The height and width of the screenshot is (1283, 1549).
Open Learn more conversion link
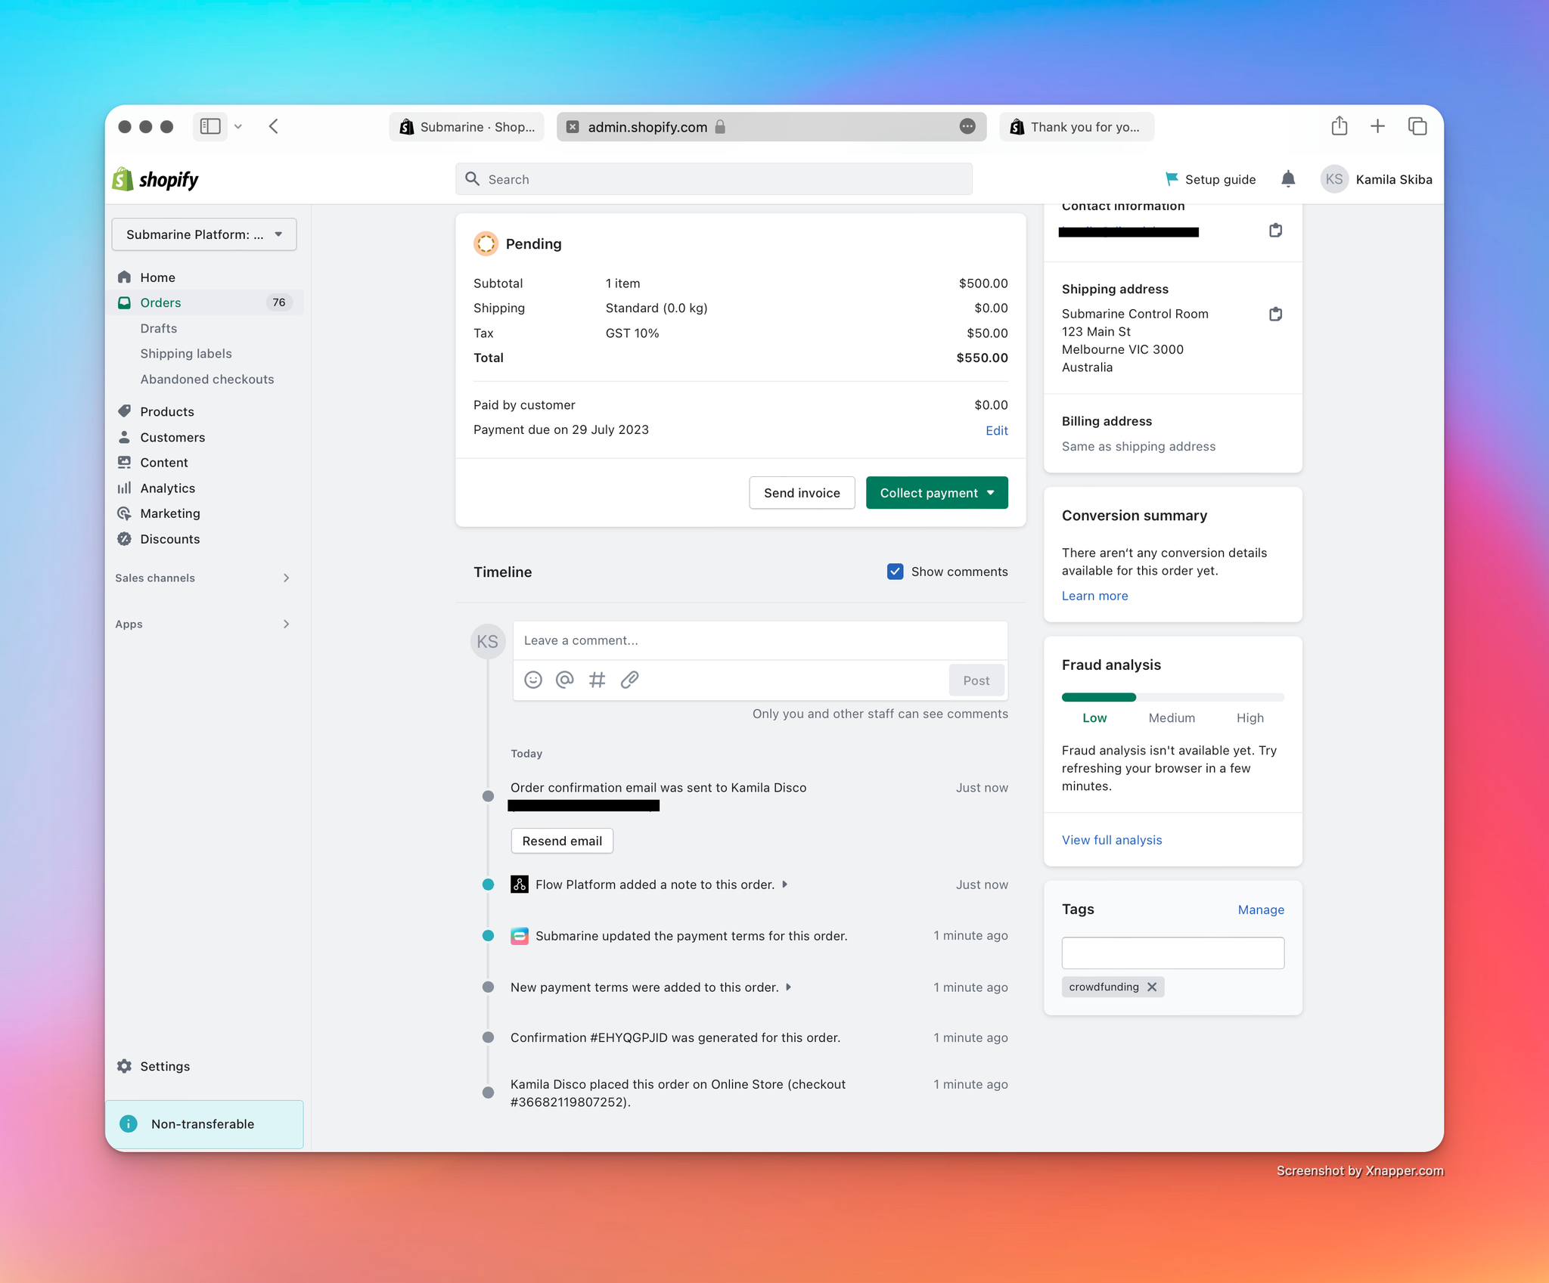[x=1094, y=596]
